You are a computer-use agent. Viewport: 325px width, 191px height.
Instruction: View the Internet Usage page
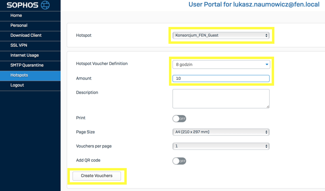[25, 55]
